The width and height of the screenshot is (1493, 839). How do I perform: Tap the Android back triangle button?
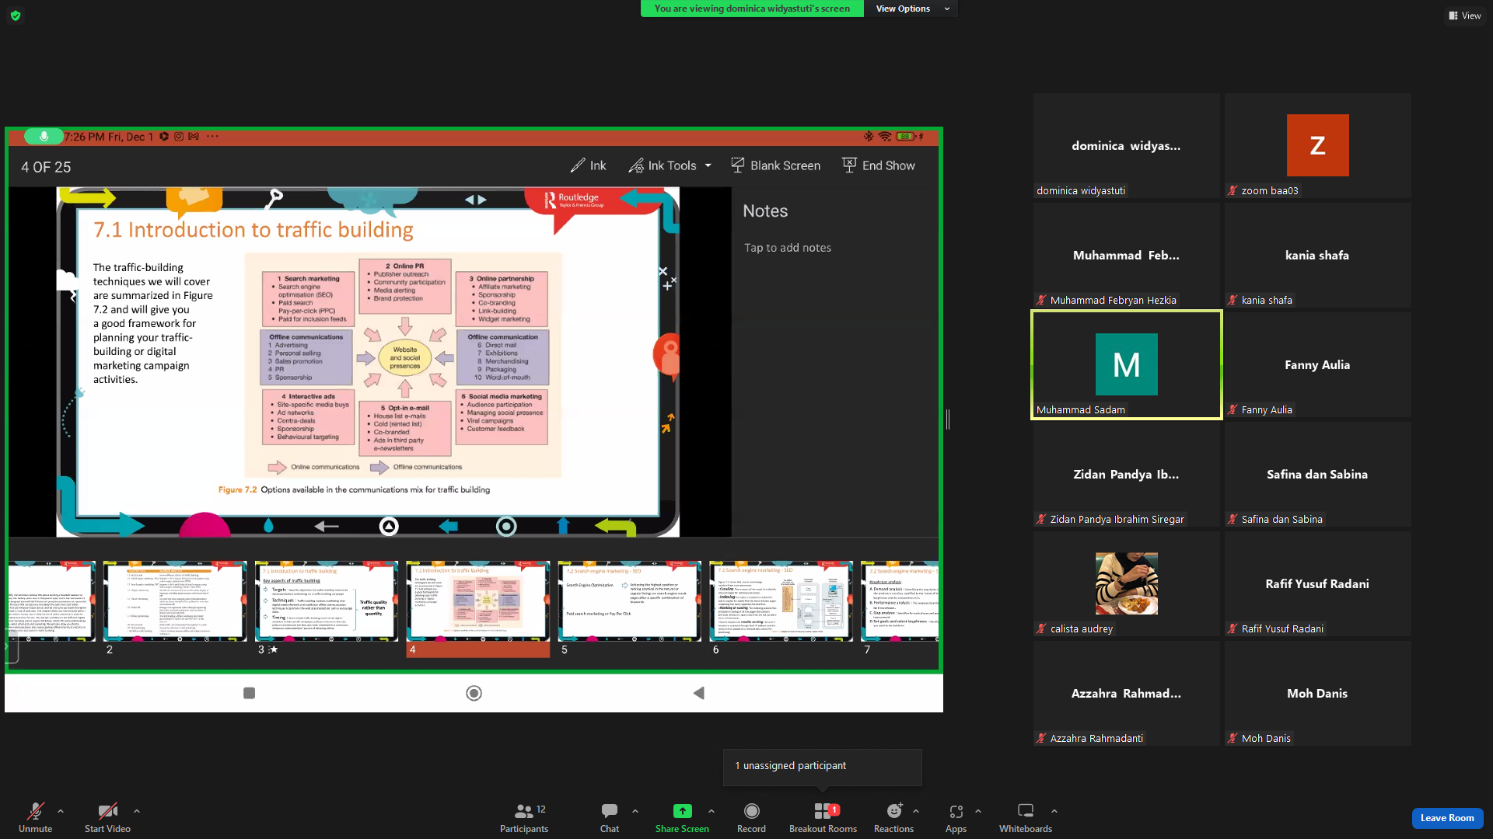[698, 693]
